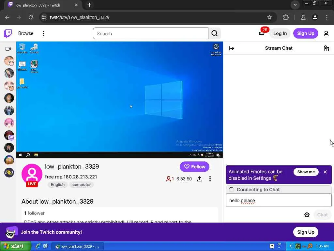Bookmark this page with star icon
This screenshot has width=334, height=251.
tap(269, 17)
